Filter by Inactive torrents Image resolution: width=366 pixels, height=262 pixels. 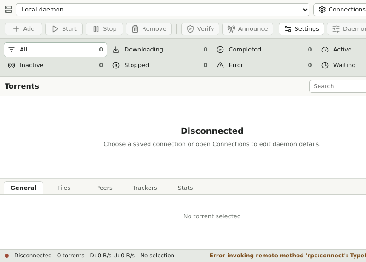[x=55, y=65]
